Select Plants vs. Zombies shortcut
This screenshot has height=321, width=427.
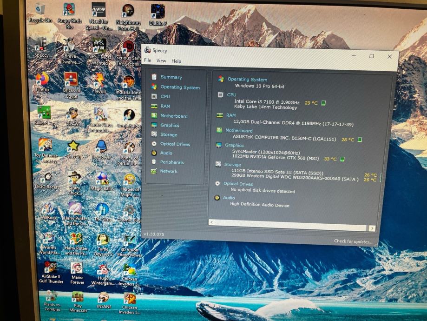(52, 301)
